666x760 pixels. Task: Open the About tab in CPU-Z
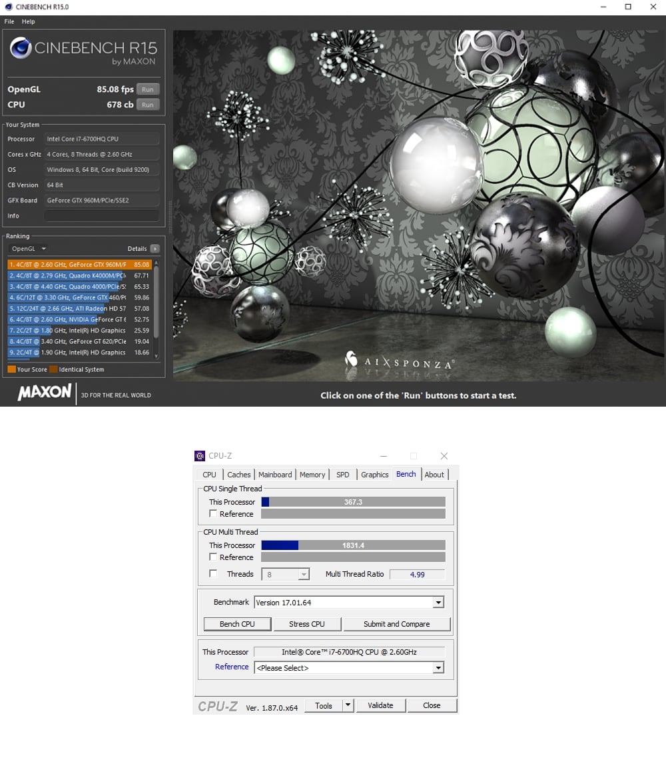[x=434, y=475]
